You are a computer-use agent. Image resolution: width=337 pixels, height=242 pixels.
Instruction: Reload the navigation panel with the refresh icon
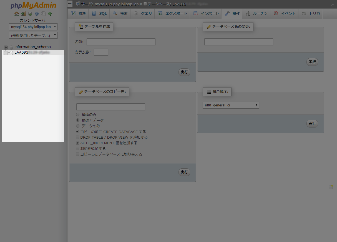pos(50,13)
